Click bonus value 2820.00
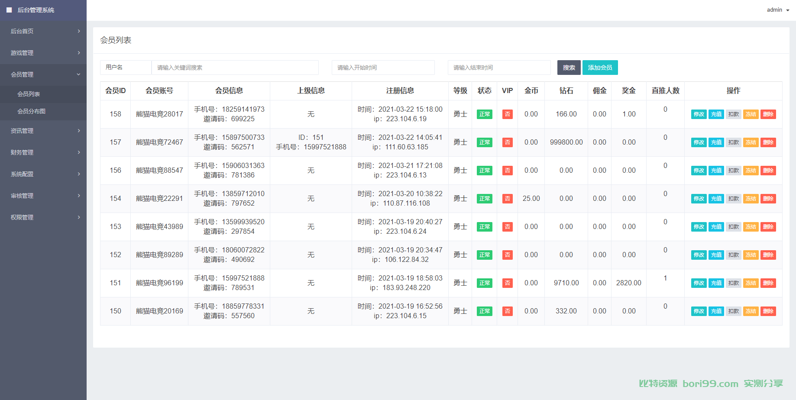The width and height of the screenshot is (796, 400). click(629, 283)
